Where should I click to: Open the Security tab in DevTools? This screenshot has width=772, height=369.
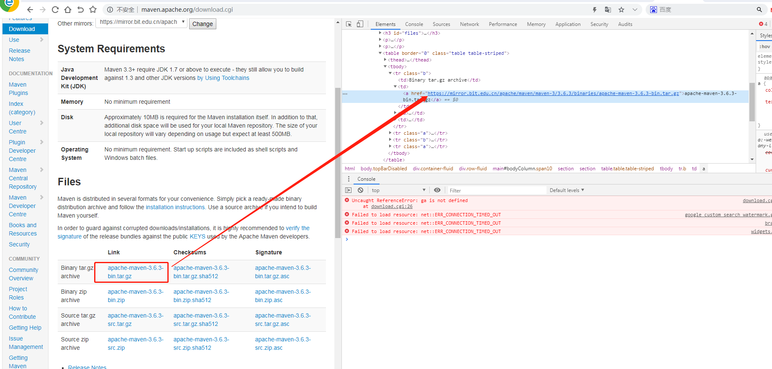(599, 24)
